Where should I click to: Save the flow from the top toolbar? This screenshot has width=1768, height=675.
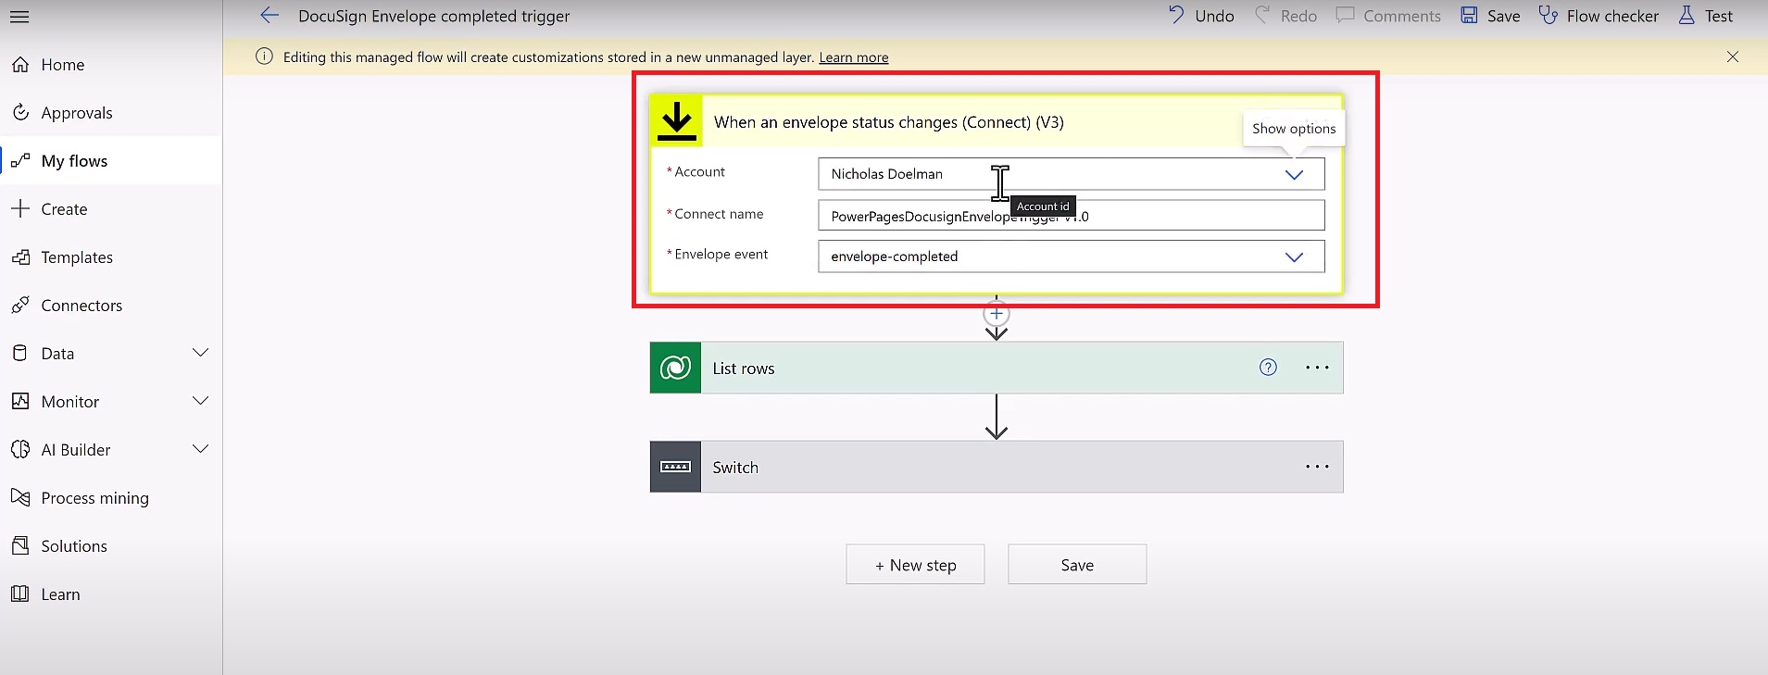pyautogui.click(x=1490, y=16)
